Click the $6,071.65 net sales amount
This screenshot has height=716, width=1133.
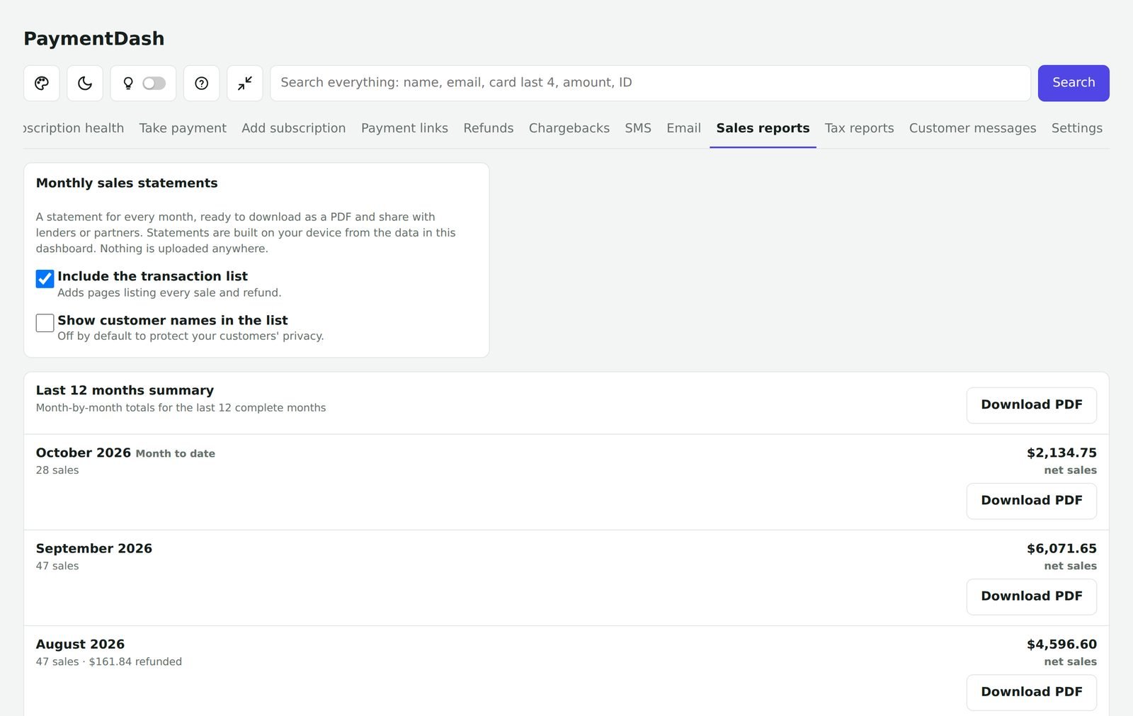(x=1061, y=548)
